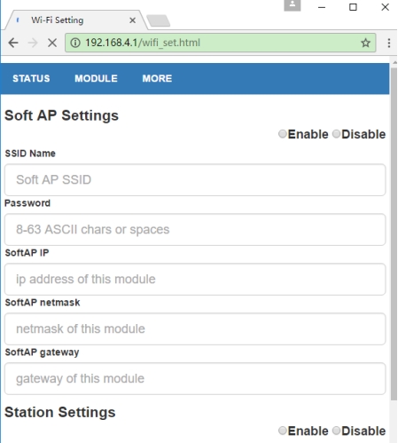The width and height of the screenshot is (398, 443).
Task: Bookmark page with star icon
Action: tap(365, 43)
